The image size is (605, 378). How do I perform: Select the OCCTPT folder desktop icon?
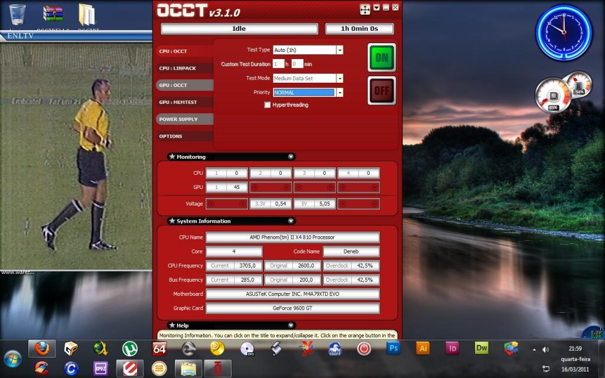click(87, 15)
